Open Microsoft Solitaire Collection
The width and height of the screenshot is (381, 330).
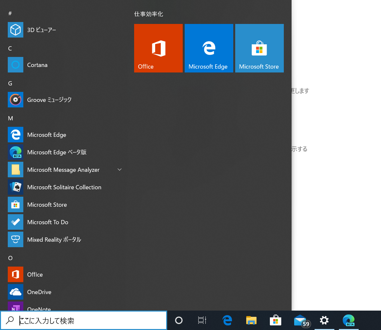(65, 187)
